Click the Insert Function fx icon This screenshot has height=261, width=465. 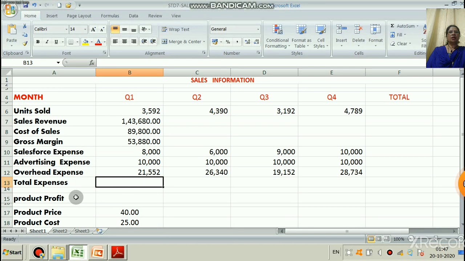click(x=92, y=63)
